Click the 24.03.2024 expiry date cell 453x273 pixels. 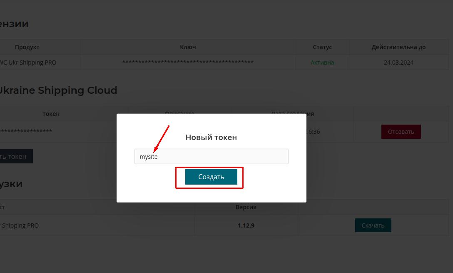pos(399,63)
